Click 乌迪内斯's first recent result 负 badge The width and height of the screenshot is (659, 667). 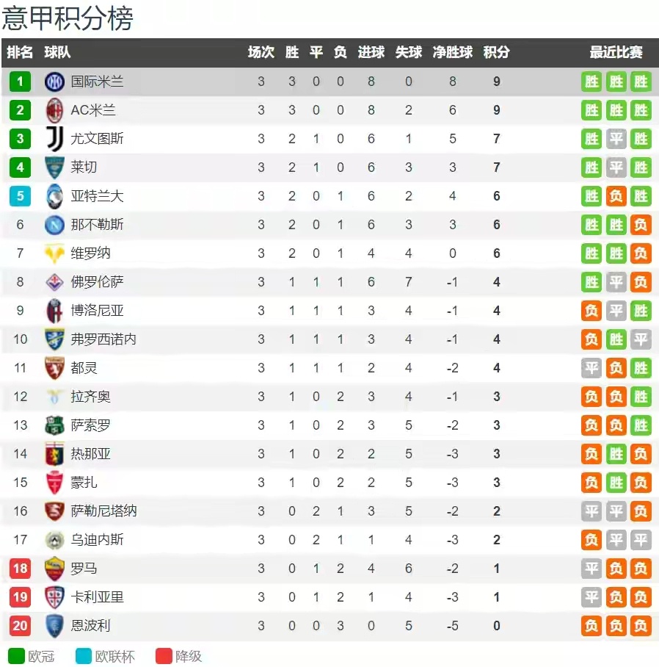pos(591,540)
